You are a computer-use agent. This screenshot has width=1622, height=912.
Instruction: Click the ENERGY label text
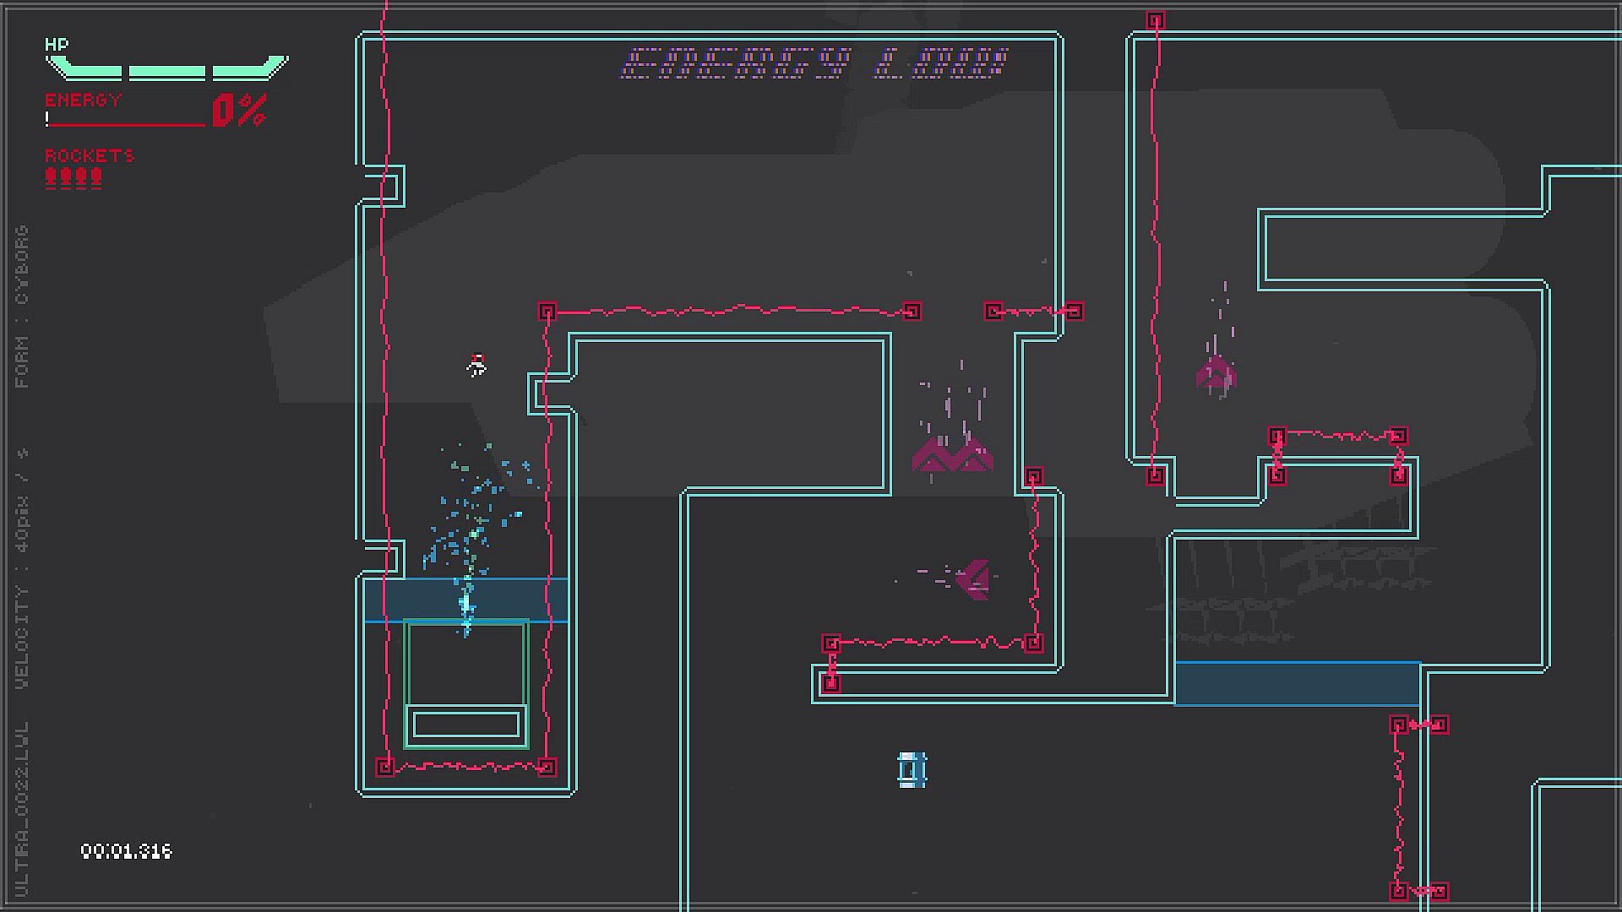(x=83, y=100)
